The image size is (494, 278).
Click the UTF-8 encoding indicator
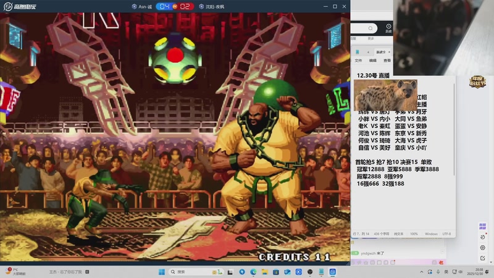click(446, 234)
